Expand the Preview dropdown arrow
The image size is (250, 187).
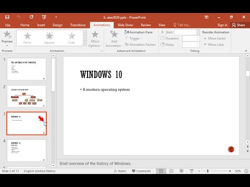point(7,46)
